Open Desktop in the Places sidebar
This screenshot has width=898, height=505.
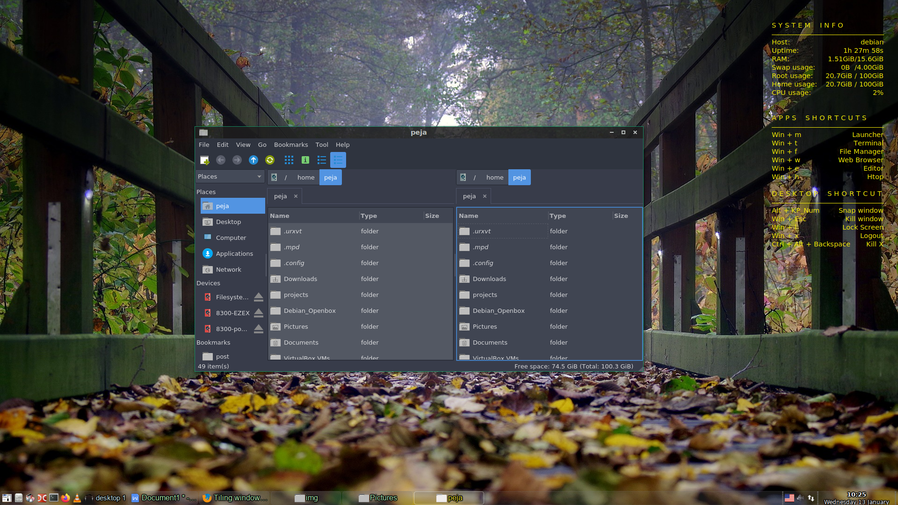pos(233,222)
